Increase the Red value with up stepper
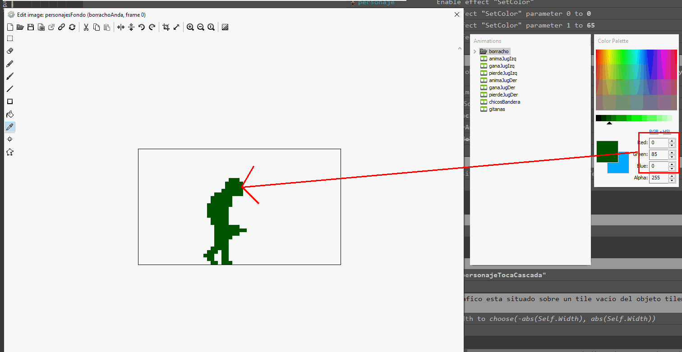The image size is (682, 352). click(672, 141)
